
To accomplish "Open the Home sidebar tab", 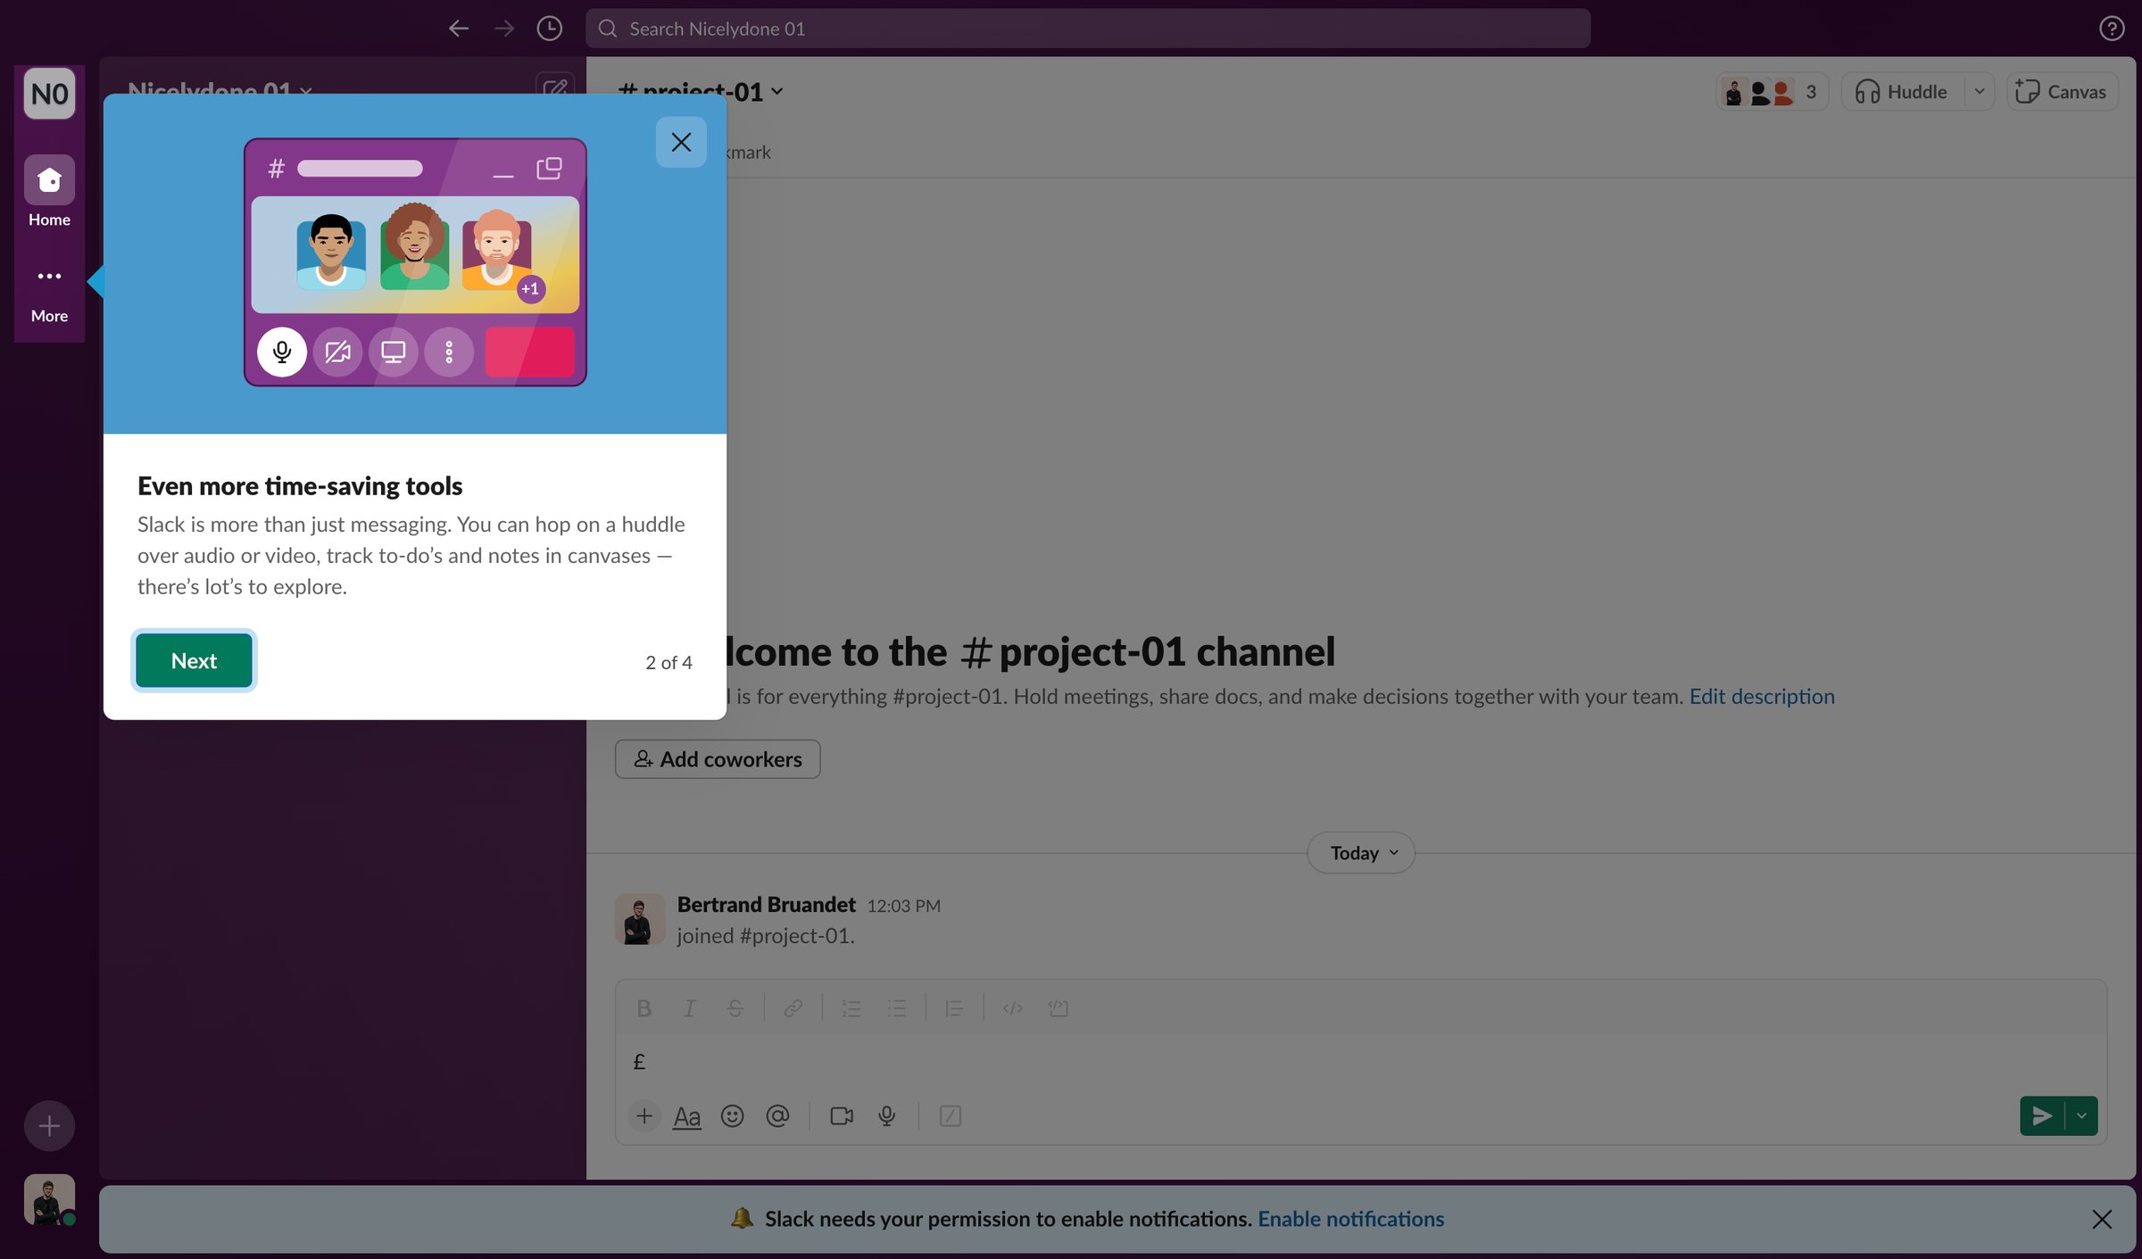I will click(49, 192).
